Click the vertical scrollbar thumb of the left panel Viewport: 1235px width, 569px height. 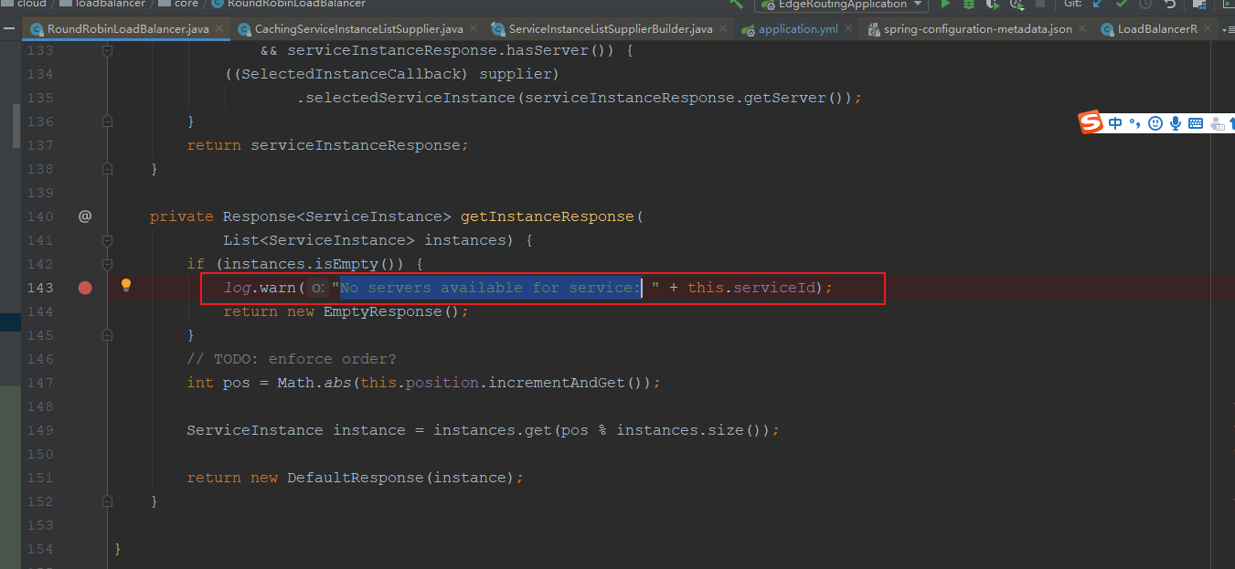(16, 125)
